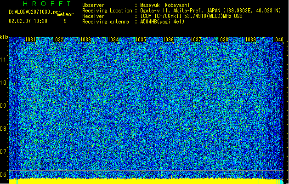The height and width of the screenshot is (184, 289).
Task: Select the Ogata-vill. Akita-Pref. JAPAN location text
Action: pyautogui.click(x=210, y=11)
